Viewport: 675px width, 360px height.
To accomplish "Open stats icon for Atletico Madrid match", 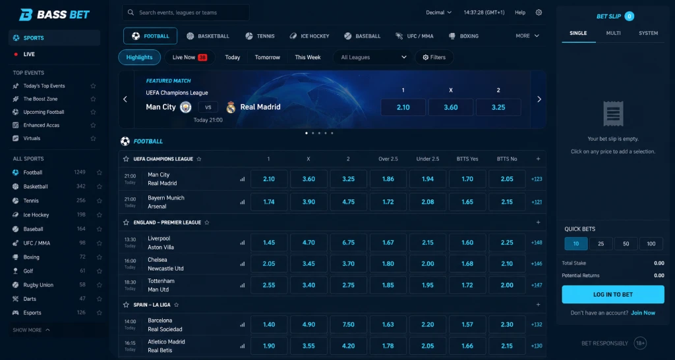I will 243,346.
